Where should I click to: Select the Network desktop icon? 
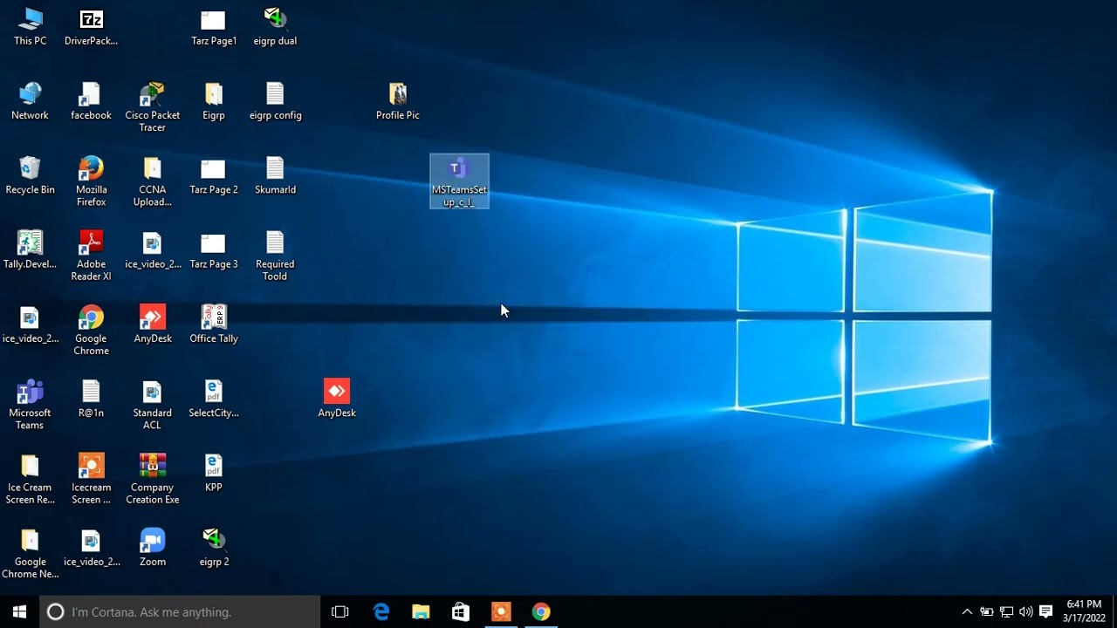pyautogui.click(x=30, y=101)
